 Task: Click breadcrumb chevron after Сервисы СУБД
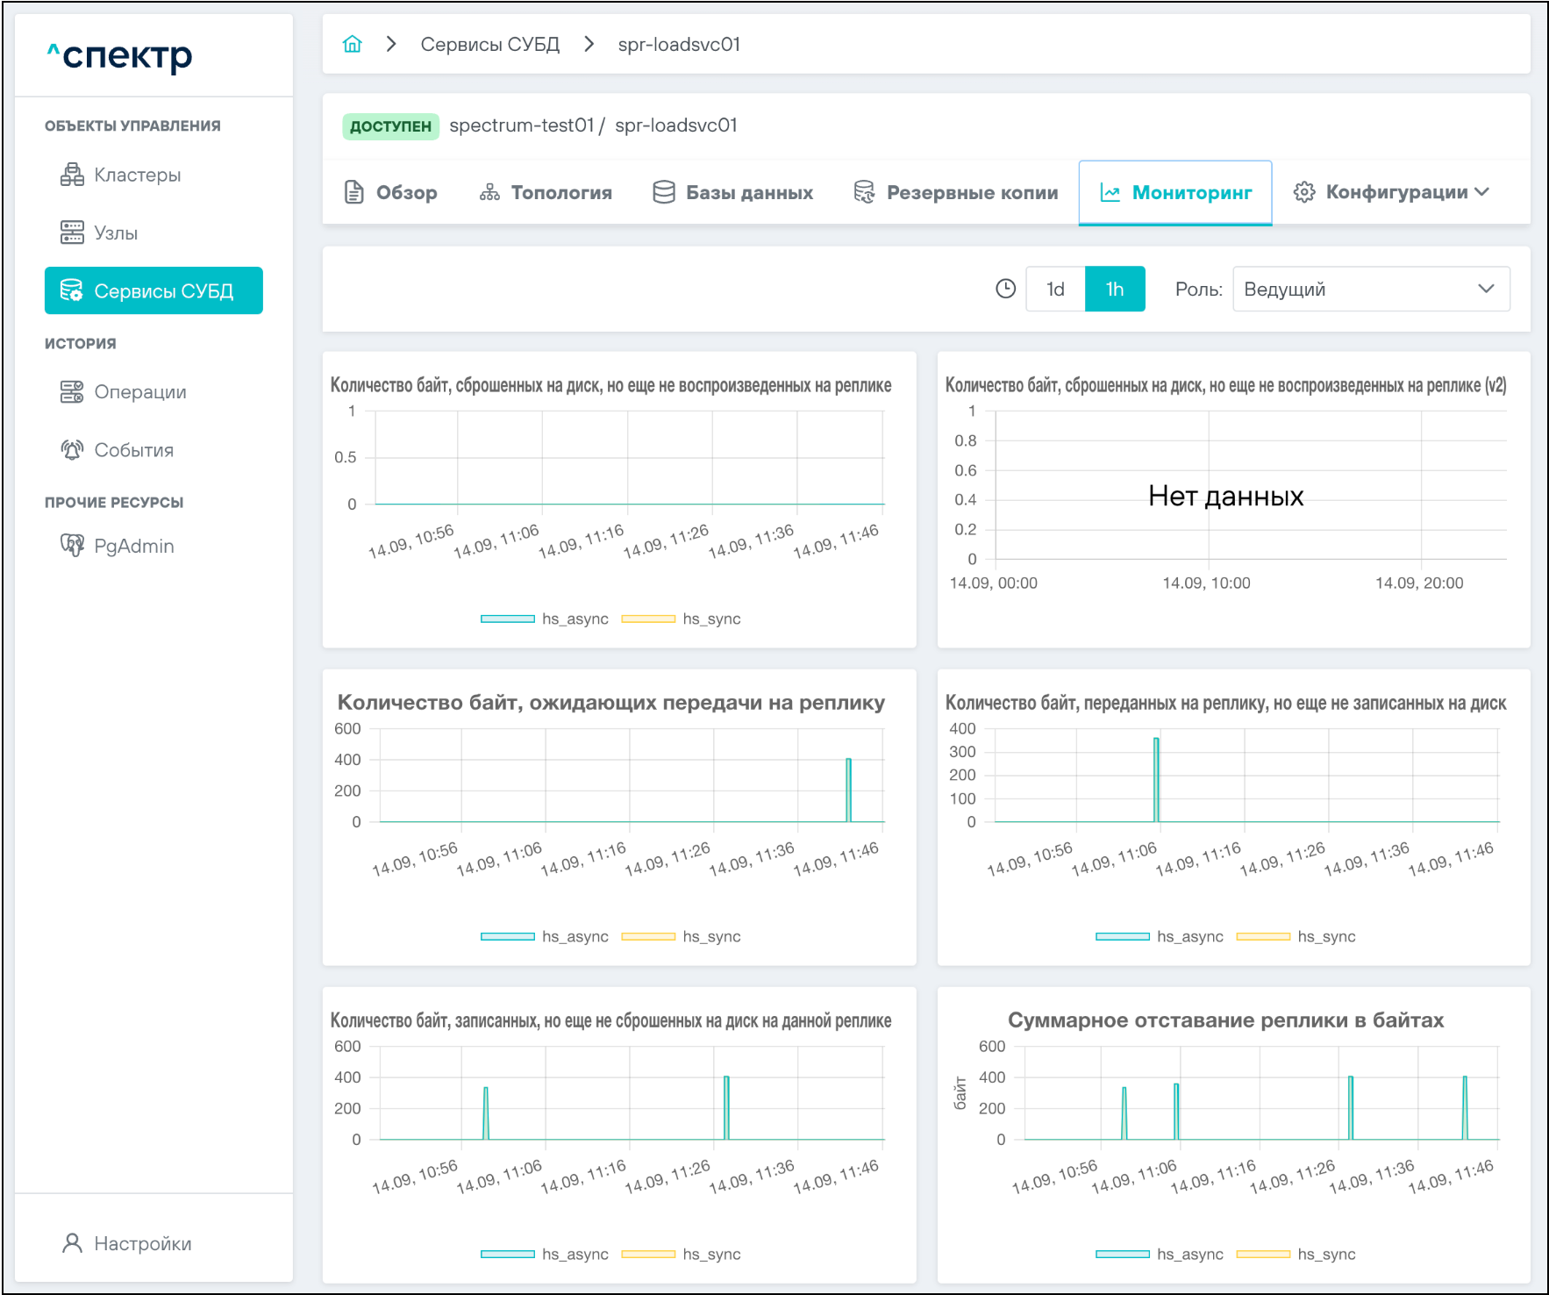(589, 44)
